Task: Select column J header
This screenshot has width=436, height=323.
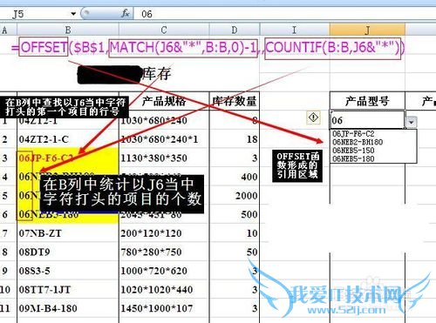Action: coord(367,30)
